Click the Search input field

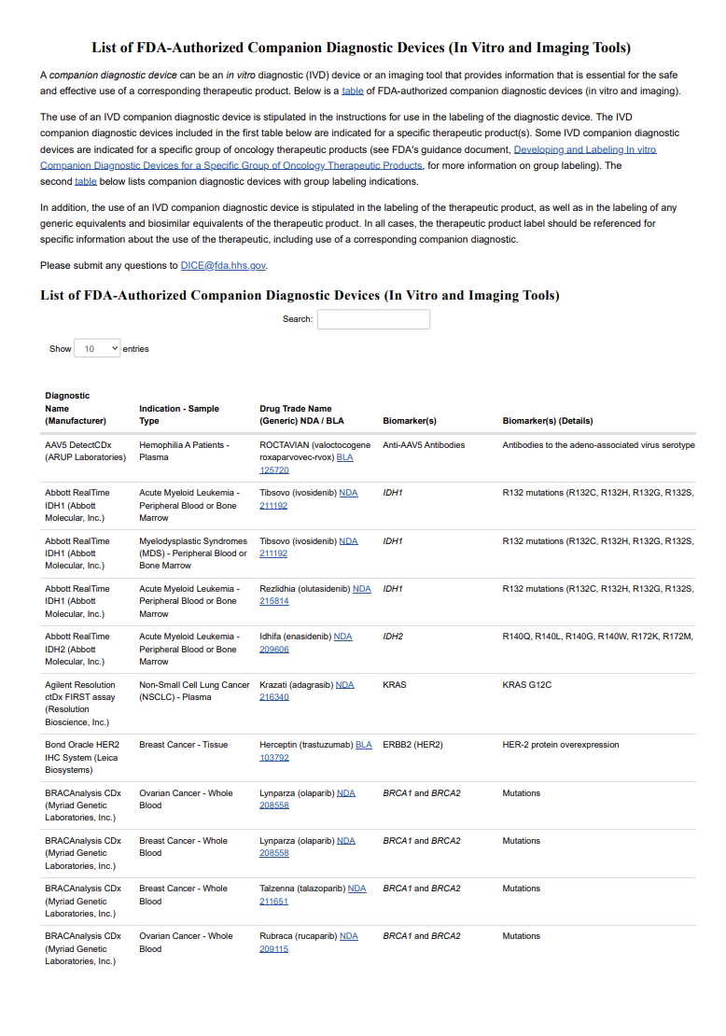(373, 319)
